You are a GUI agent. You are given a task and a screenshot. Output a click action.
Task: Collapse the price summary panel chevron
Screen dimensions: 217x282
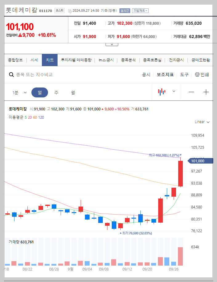(x=112, y=44)
